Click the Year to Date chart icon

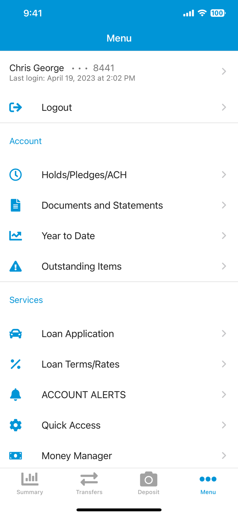(x=15, y=236)
